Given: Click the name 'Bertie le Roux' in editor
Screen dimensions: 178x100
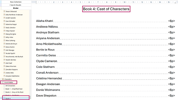Looking at the screenshot, I should coord(45,50).
